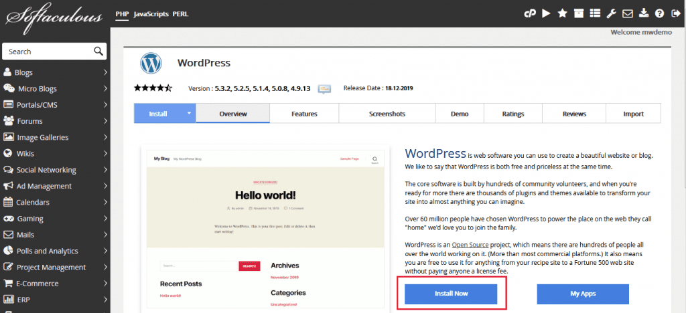Log out using the exit arrow icon
686x313 pixels.
[675, 13]
